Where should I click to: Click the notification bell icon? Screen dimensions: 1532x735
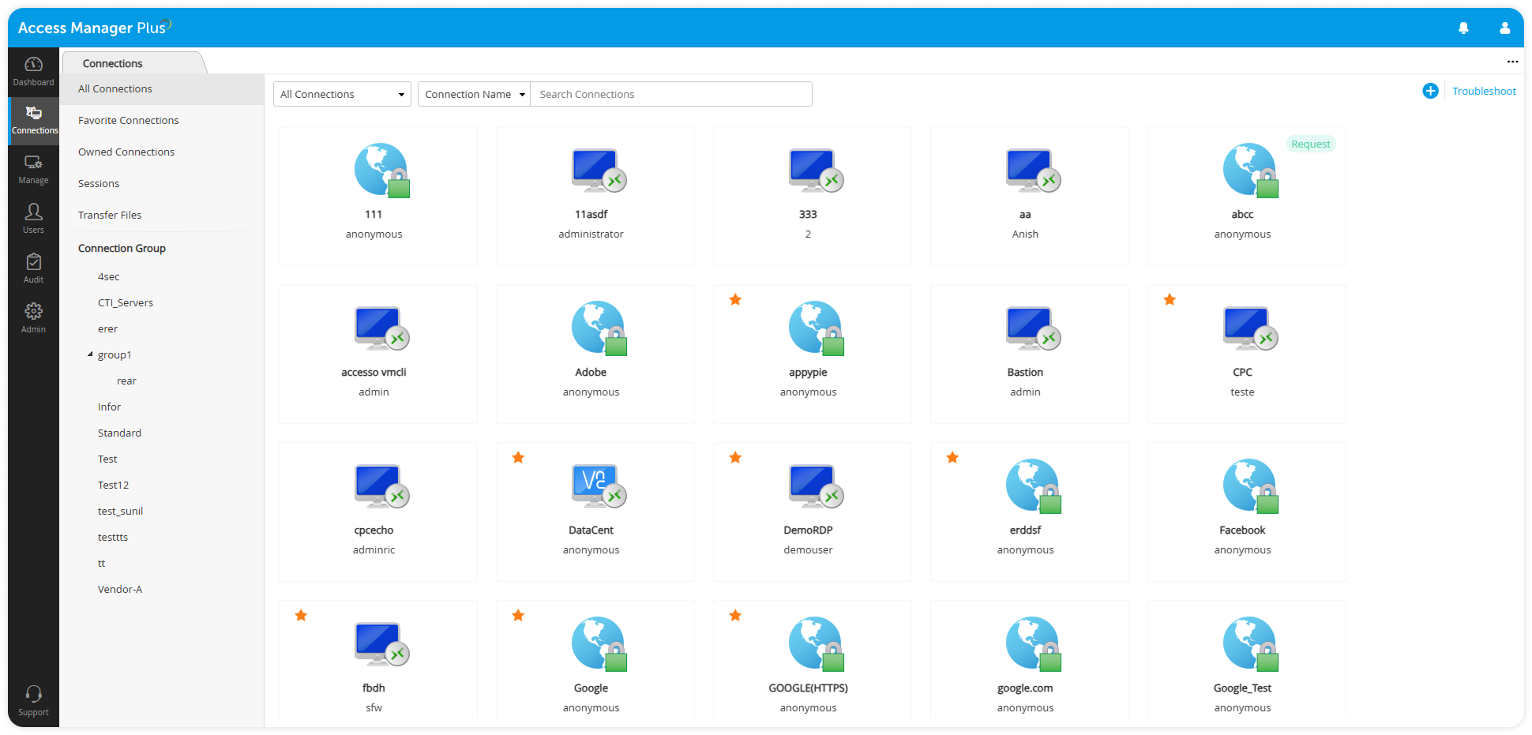1463,28
